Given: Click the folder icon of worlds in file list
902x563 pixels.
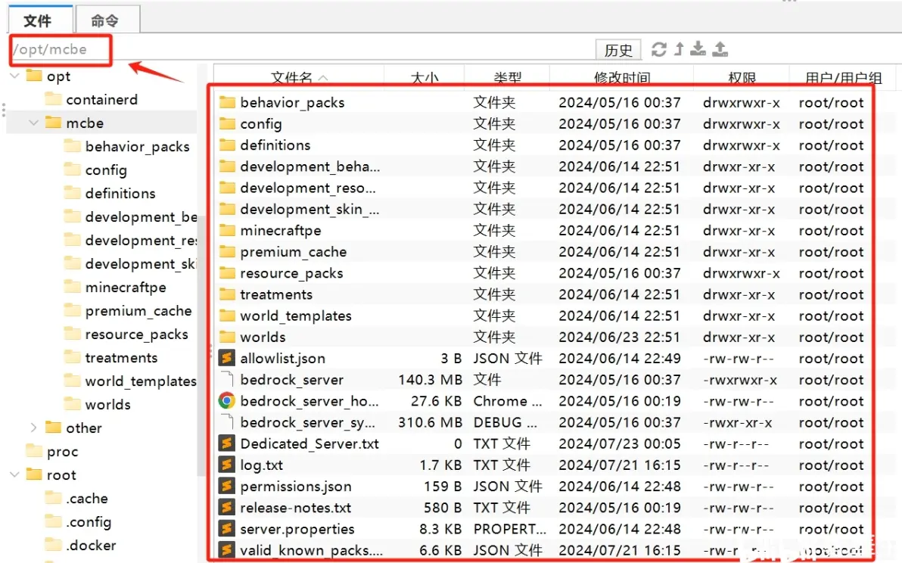Looking at the screenshot, I should click(x=227, y=337).
